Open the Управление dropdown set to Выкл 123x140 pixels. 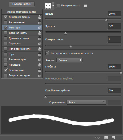click(86, 102)
